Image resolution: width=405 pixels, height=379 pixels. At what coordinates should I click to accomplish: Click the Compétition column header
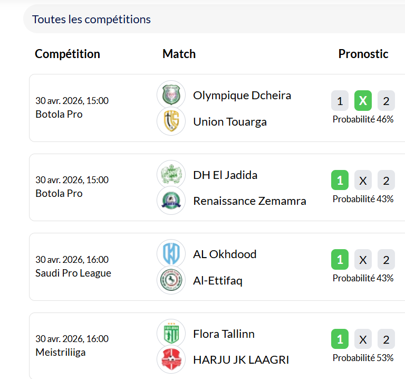tap(67, 54)
